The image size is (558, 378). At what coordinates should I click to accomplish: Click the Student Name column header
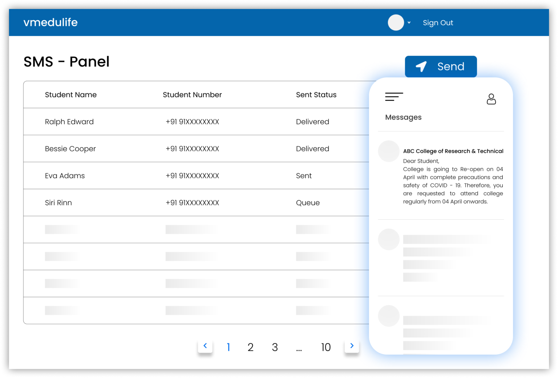click(x=71, y=94)
